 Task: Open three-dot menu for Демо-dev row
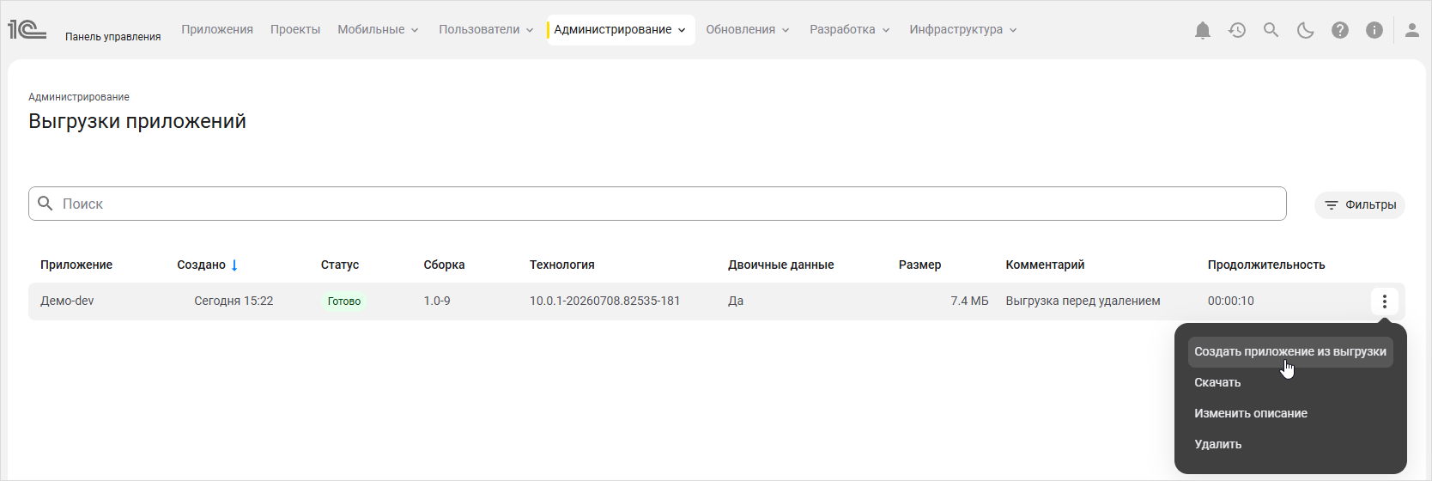click(x=1385, y=301)
